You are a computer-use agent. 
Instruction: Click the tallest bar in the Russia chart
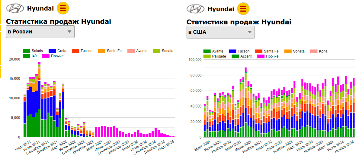click(x=40, y=100)
